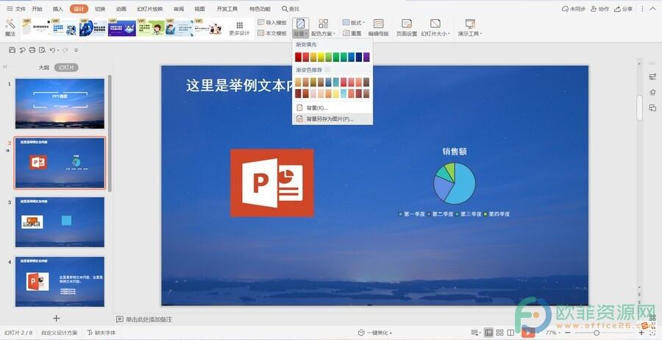Open the 文件 file menu
Screen dimensions: 662x340
[x=16, y=9]
